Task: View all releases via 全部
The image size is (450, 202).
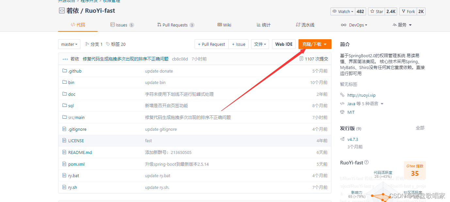Action: tap(420, 128)
